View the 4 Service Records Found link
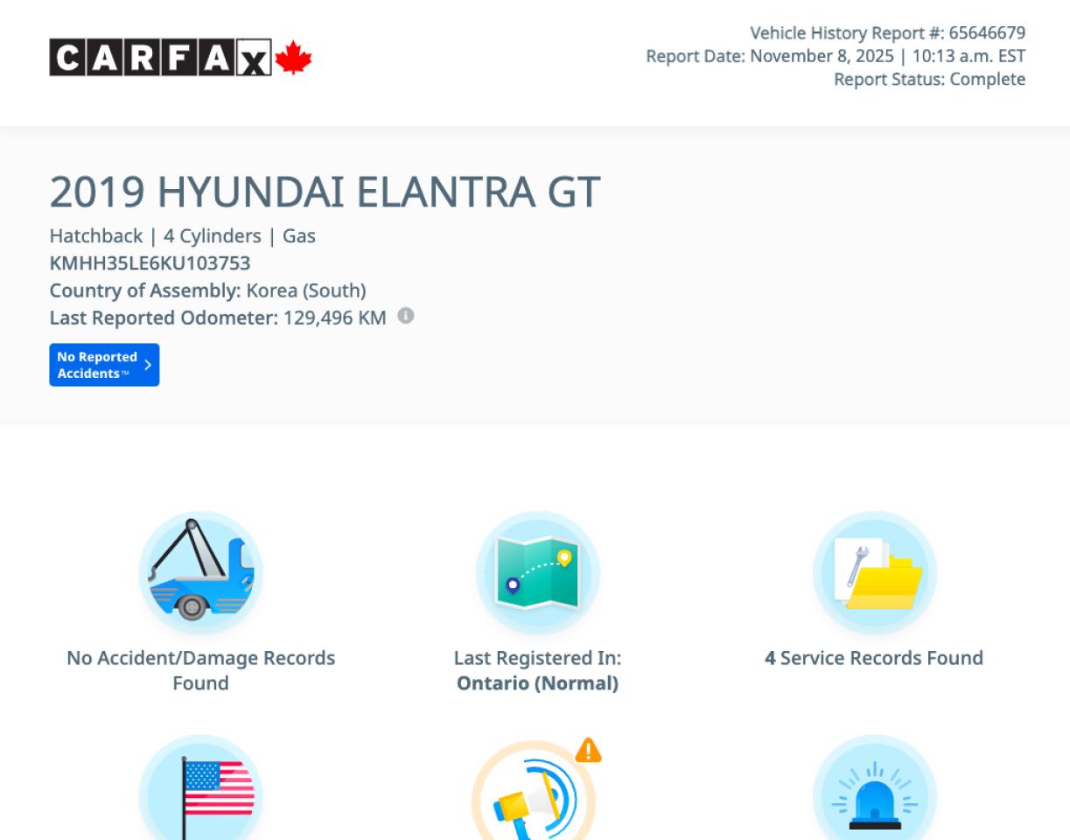The width and height of the screenshot is (1070, 840). click(x=874, y=658)
